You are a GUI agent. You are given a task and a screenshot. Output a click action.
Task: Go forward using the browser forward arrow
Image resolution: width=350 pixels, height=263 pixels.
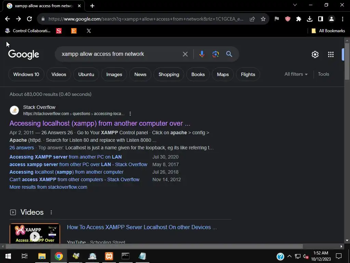(x=18, y=19)
